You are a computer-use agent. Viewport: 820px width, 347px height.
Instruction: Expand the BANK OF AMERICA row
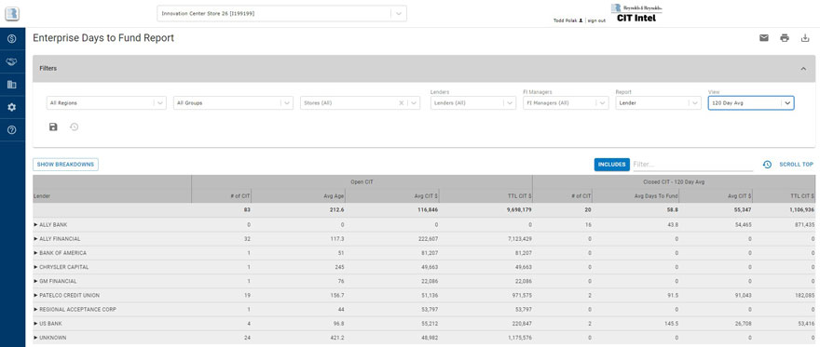point(36,253)
